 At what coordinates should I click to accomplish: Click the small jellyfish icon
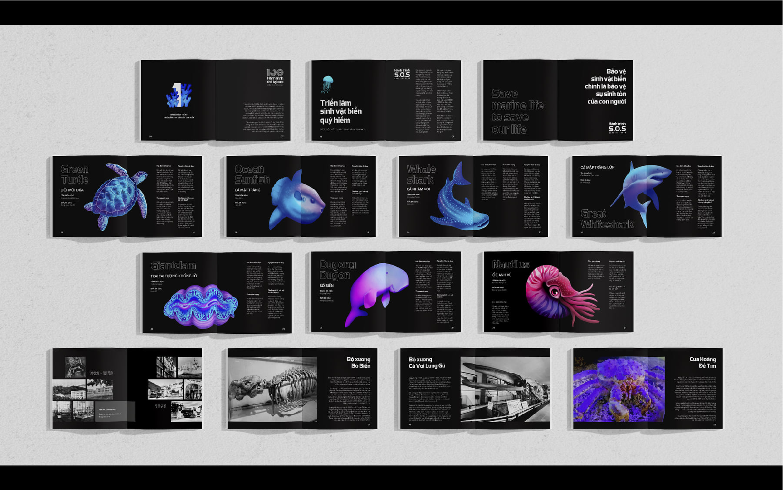(327, 84)
